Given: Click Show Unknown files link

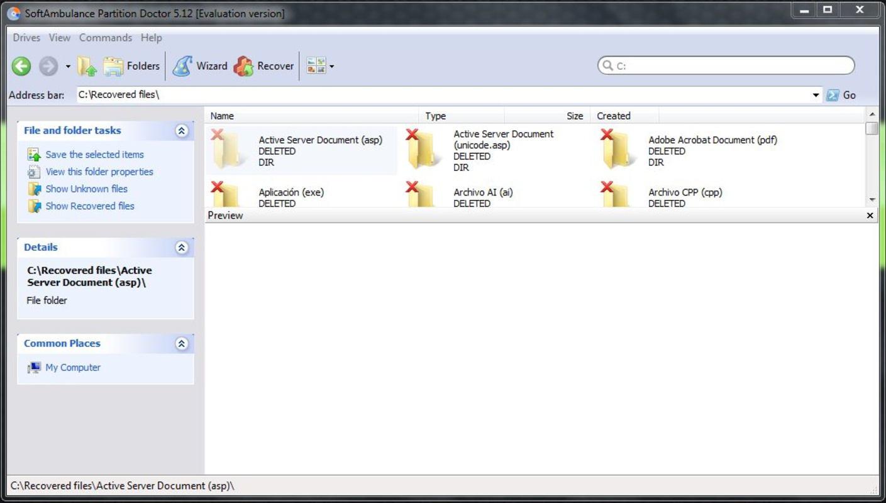Looking at the screenshot, I should point(86,189).
